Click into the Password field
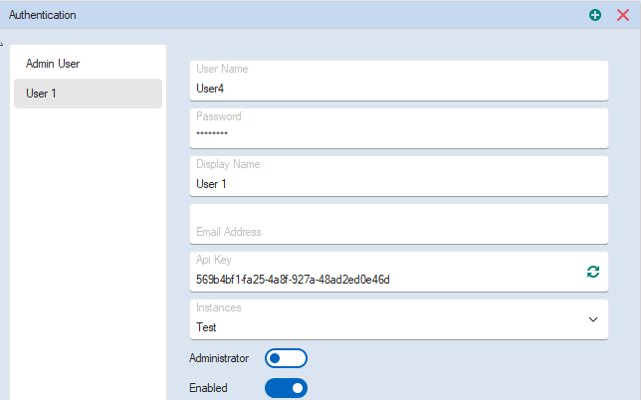This screenshot has width=641, height=400. click(398, 135)
